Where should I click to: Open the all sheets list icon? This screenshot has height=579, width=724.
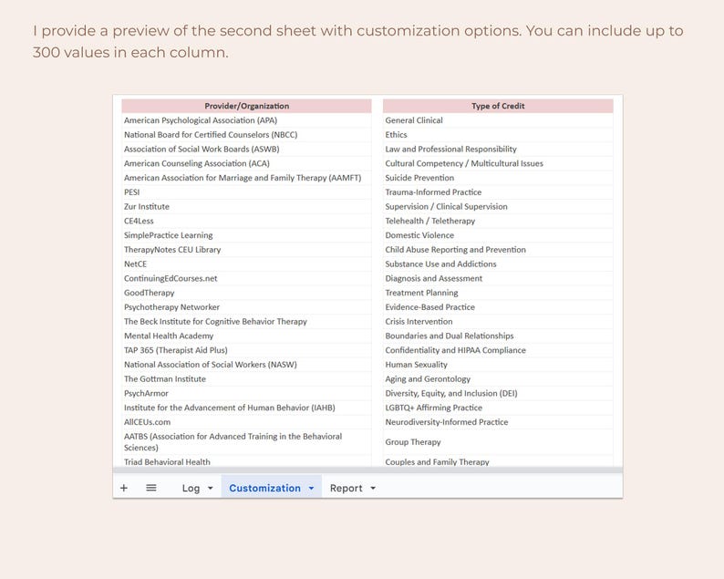tap(151, 488)
